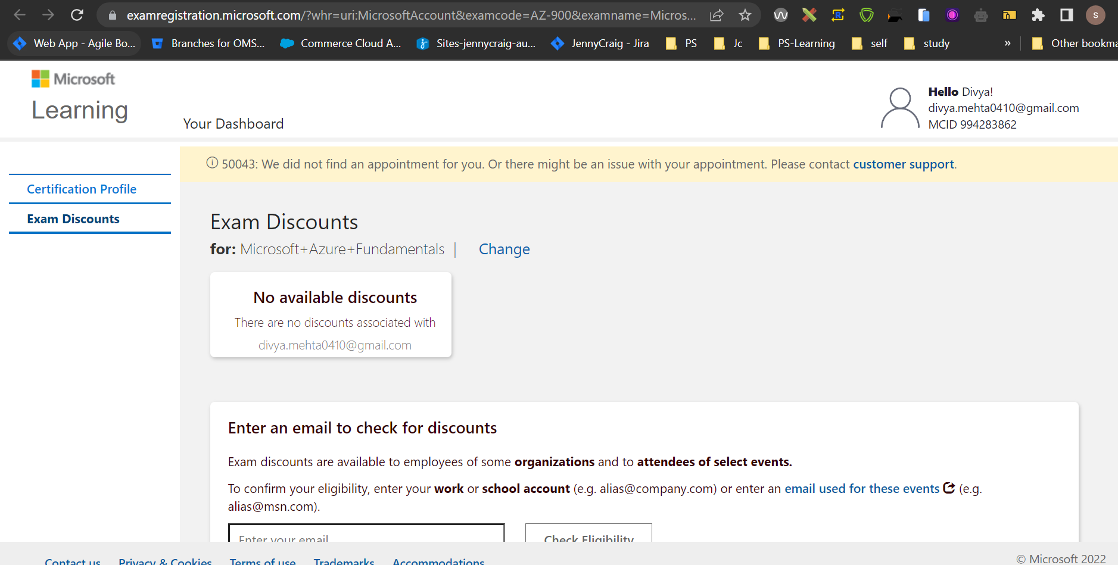Open the puzzle-piece extensions icon
The image size is (1118, 565).
click(1039, 15)
